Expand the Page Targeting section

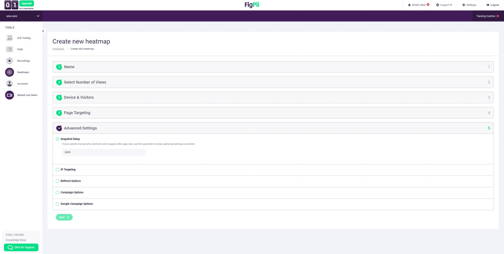(x=59, y=113)
